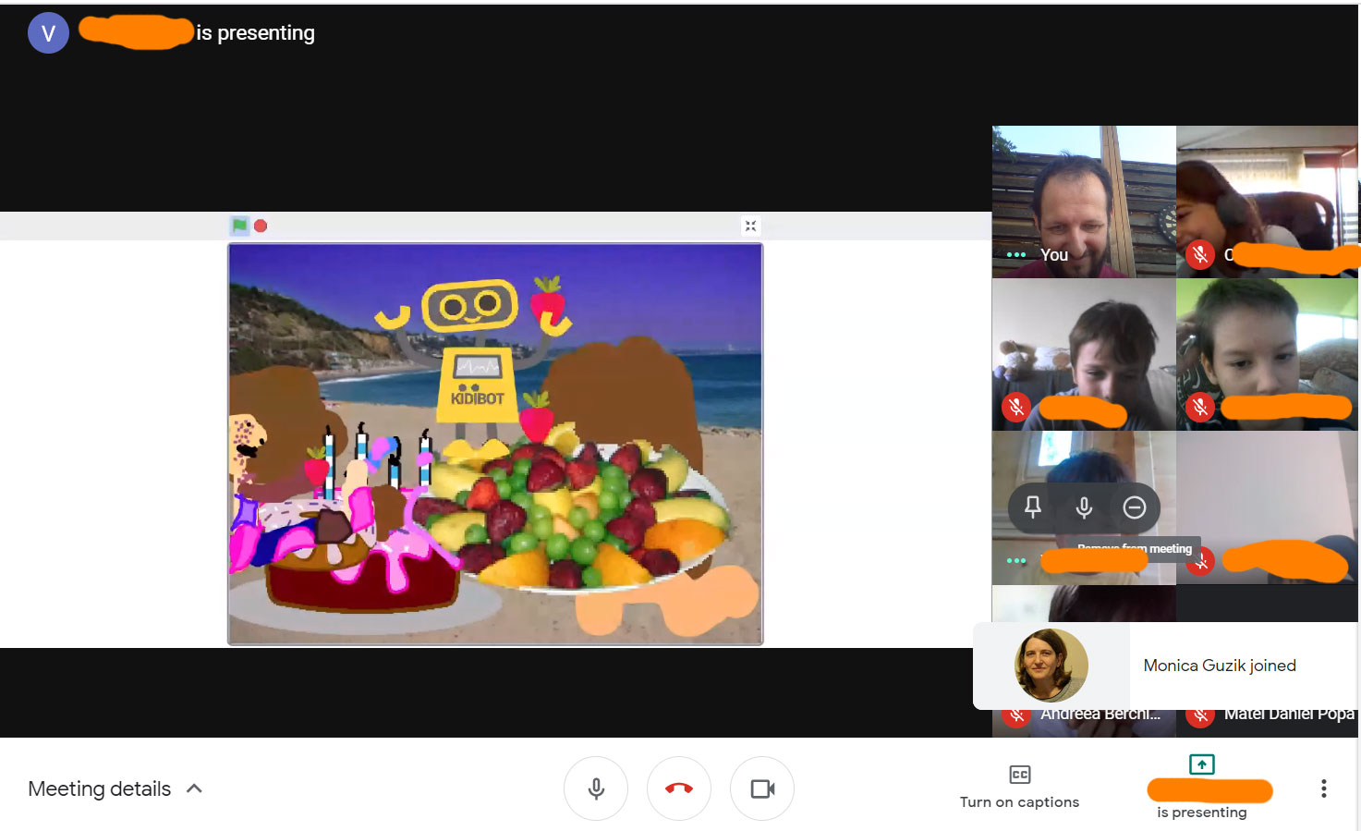This screenshot has width=1361, height=831.
Task: Select the video tile labeled You
Action: [1083, 202]
